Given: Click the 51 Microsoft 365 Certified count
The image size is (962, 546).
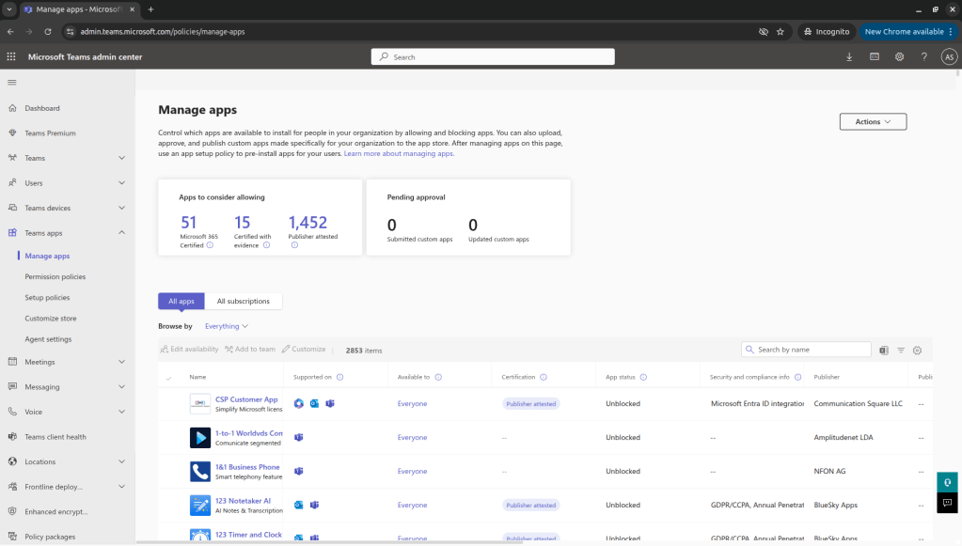Looking at the screenshot, I should (188, 223).
